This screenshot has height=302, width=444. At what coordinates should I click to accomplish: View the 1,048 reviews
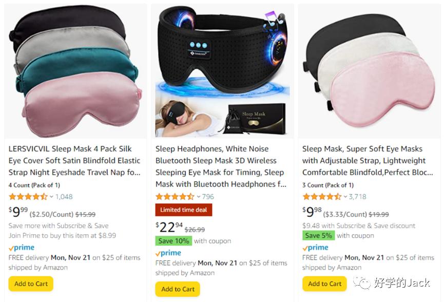click(64, 197)
